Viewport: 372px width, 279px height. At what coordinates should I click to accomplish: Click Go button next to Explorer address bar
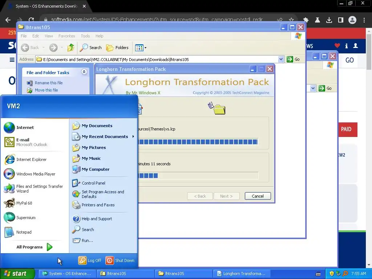point(294,59)
